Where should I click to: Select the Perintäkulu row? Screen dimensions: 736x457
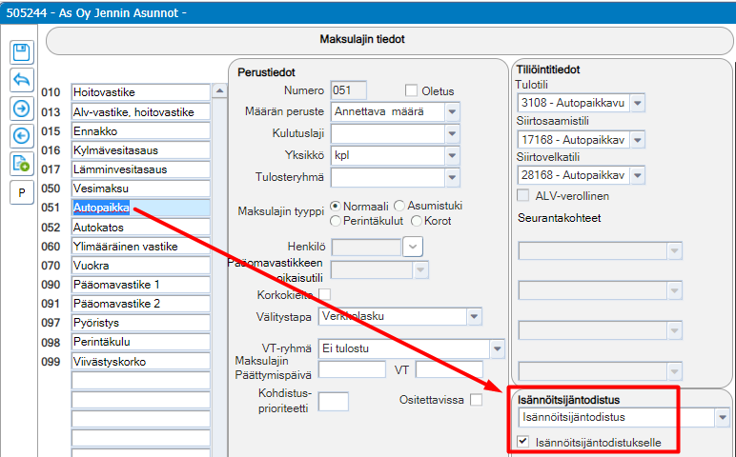pyautogui.click(x=140, y=342)
